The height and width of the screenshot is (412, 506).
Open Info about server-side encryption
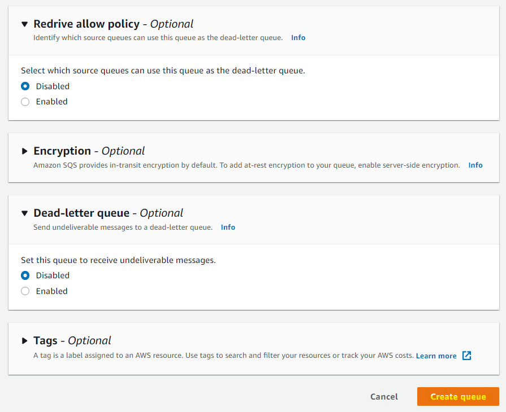tap(475, 165)
